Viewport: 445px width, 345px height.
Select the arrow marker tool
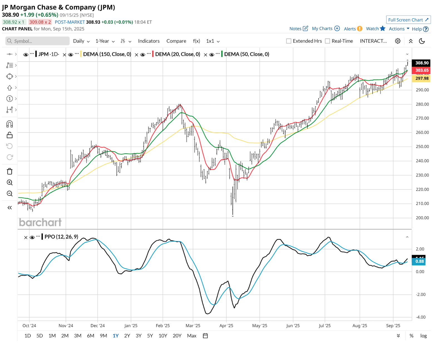(x=9, y=88)
